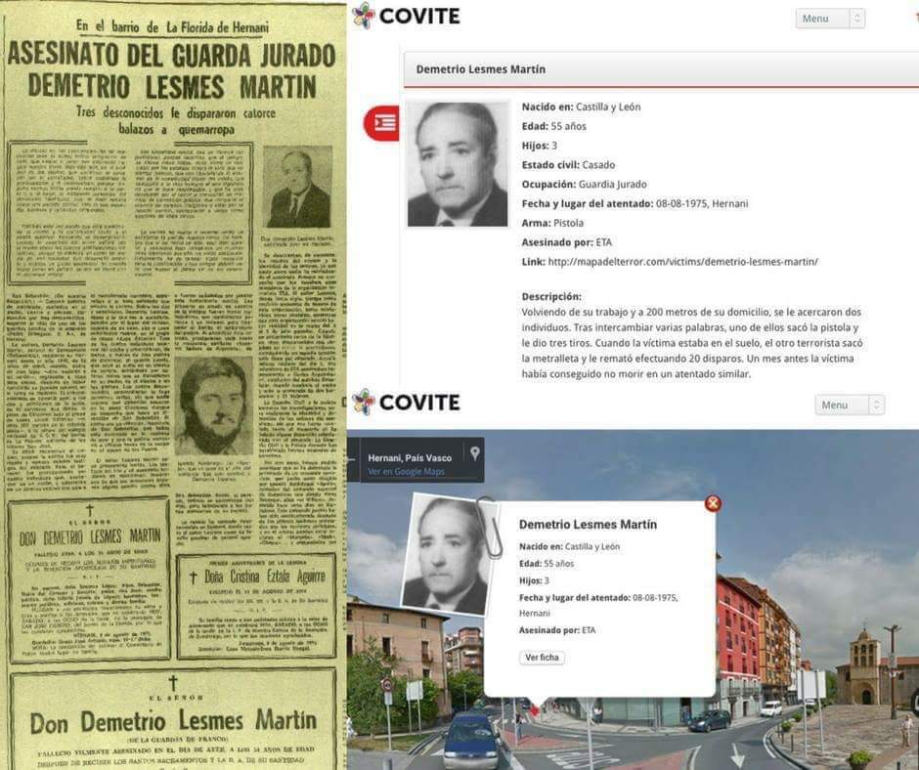The image size is (919, 770).
Task: Click the COVITE flower logo in lower header
Action: pyautogui.click(x=364, y=402)
